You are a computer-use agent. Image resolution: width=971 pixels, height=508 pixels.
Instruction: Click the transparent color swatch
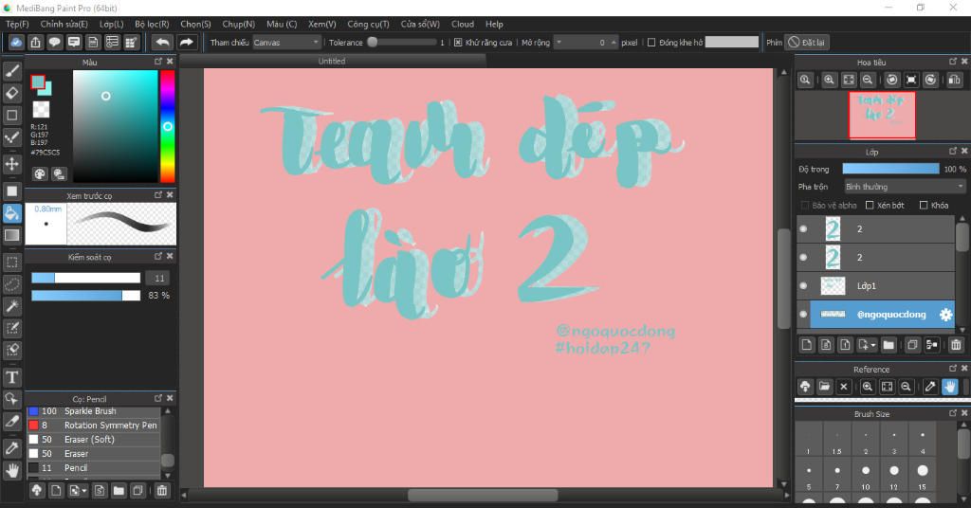pyautogui.click(x=41, y=110)
